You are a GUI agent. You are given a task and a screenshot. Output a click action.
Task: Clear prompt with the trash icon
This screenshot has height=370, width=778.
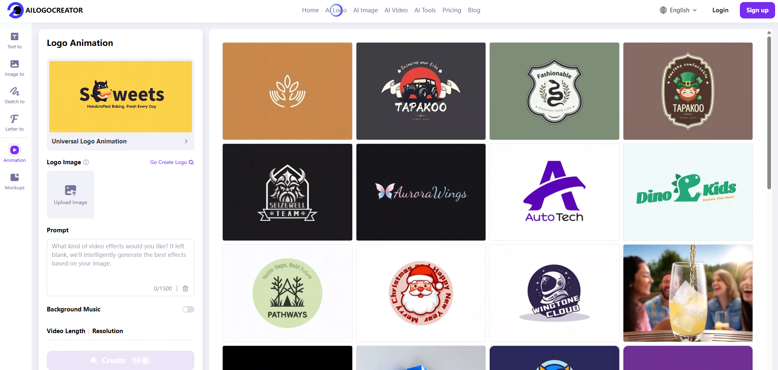[185, 288]
